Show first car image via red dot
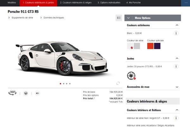 [x=60, y=84]
